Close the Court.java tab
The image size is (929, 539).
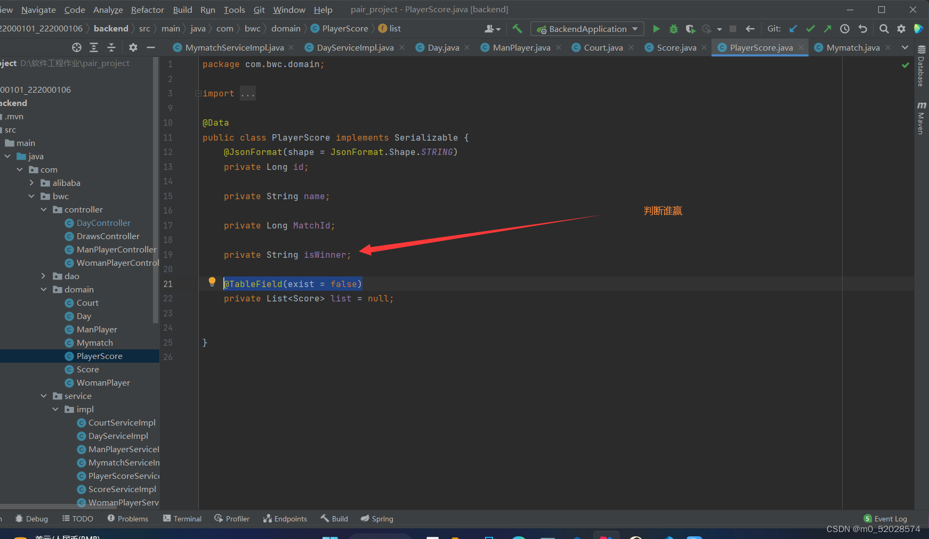tap(631, 47)
